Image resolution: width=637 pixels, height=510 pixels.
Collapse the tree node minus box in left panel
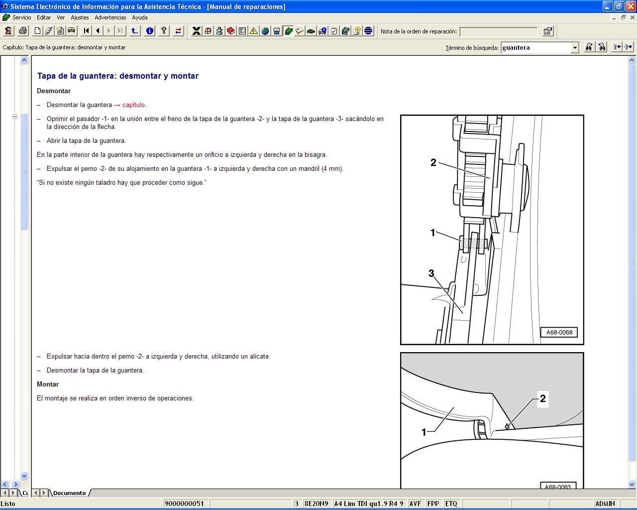[x=14, y=117]
